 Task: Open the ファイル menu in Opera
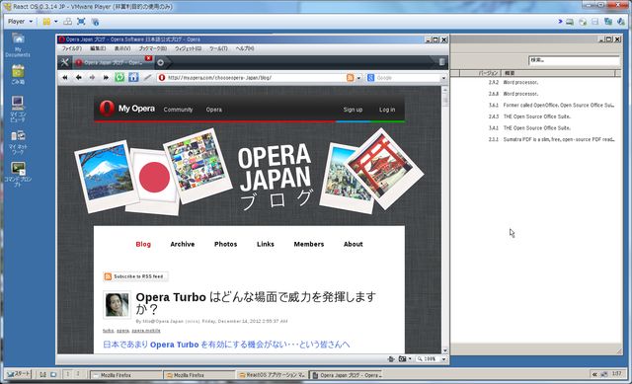point(71,48)
